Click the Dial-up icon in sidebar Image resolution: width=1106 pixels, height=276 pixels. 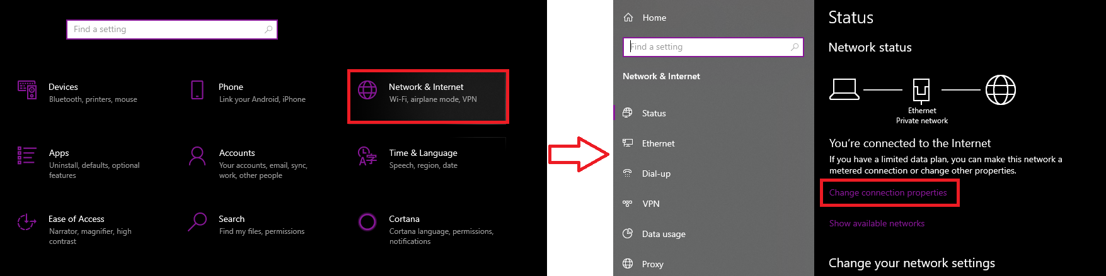pyautogui.click(x=628, y=173)
